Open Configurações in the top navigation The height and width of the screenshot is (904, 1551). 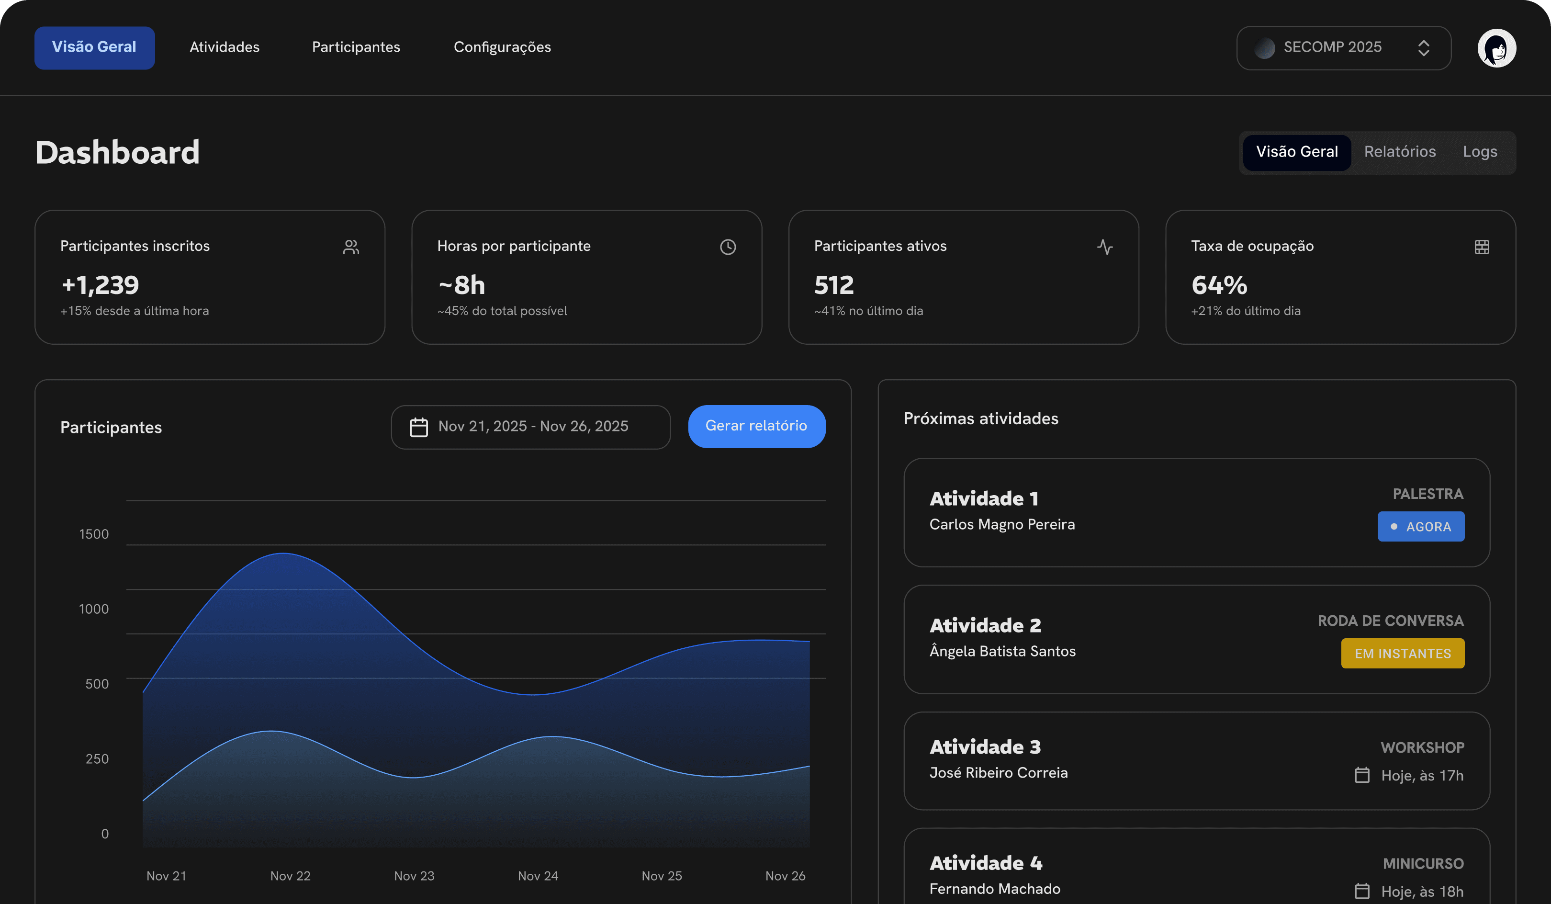(502, 47)
